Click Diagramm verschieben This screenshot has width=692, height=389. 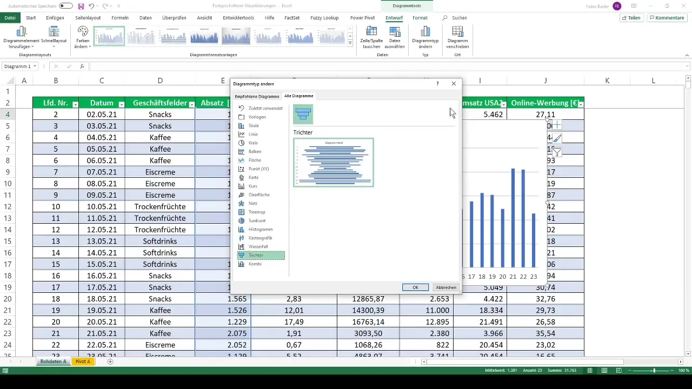(457, 37)
